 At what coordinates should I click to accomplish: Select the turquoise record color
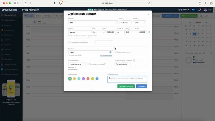pyautogui.click(x=79, y=79)
